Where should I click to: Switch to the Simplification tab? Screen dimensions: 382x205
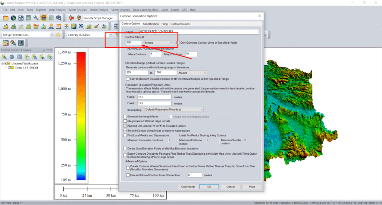tap(151, 24)
